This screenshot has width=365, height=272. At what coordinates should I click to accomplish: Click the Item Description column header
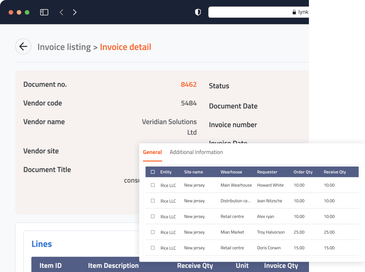(113, 266)
